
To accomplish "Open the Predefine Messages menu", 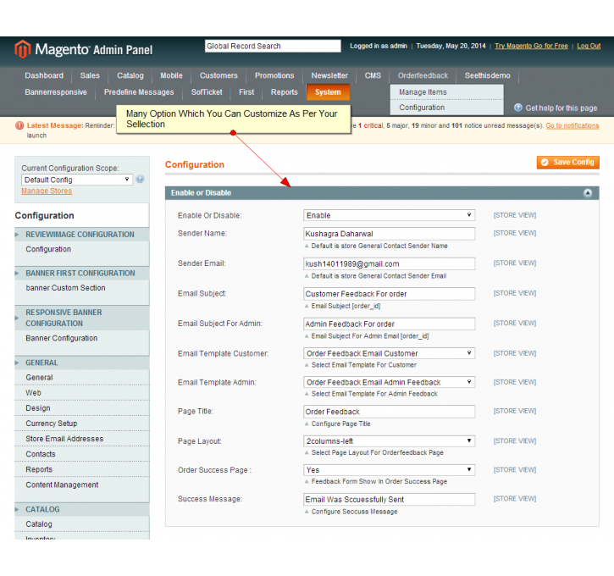I will click(139, 92).
